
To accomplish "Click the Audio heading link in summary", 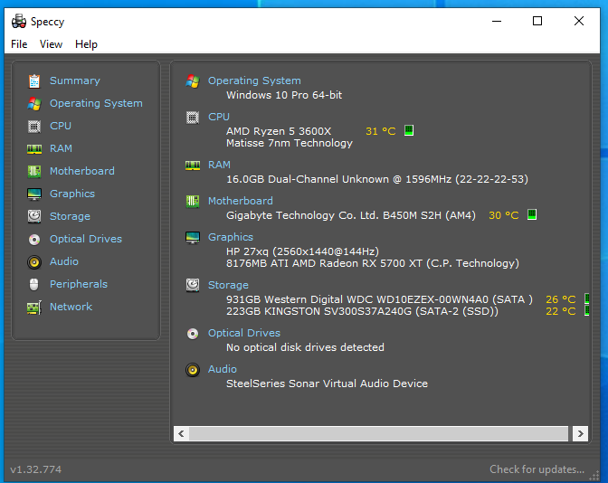I will [223, 369].
